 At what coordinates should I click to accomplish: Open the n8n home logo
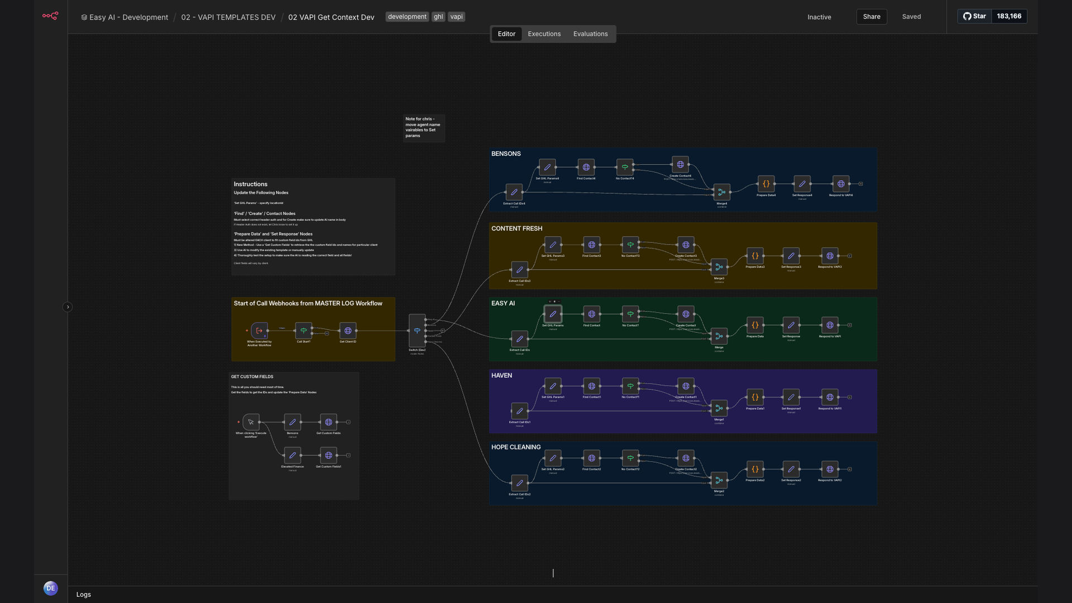click(x=50, y=16)
